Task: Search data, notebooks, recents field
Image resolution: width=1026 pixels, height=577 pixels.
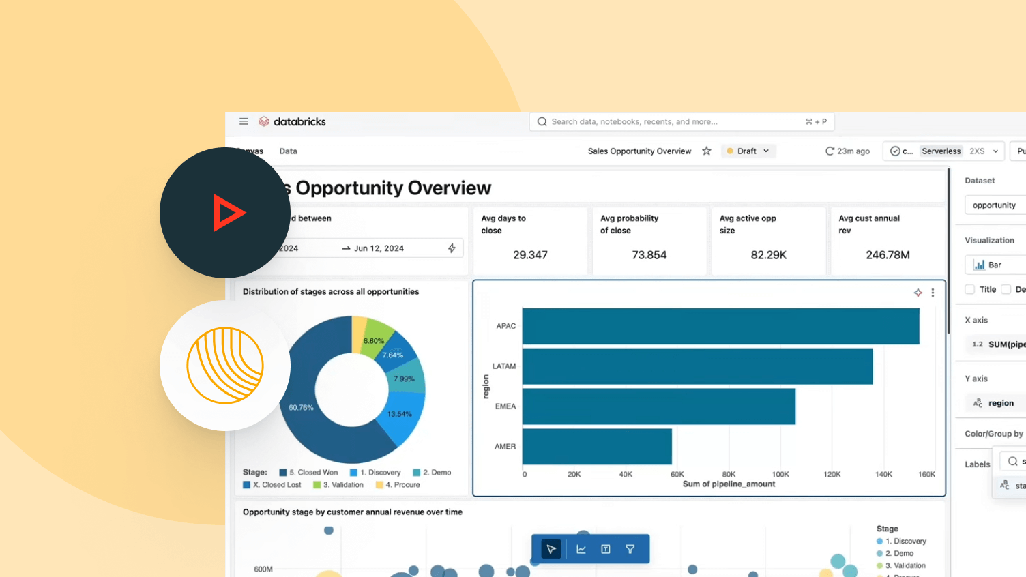Action: pos(681,122)
